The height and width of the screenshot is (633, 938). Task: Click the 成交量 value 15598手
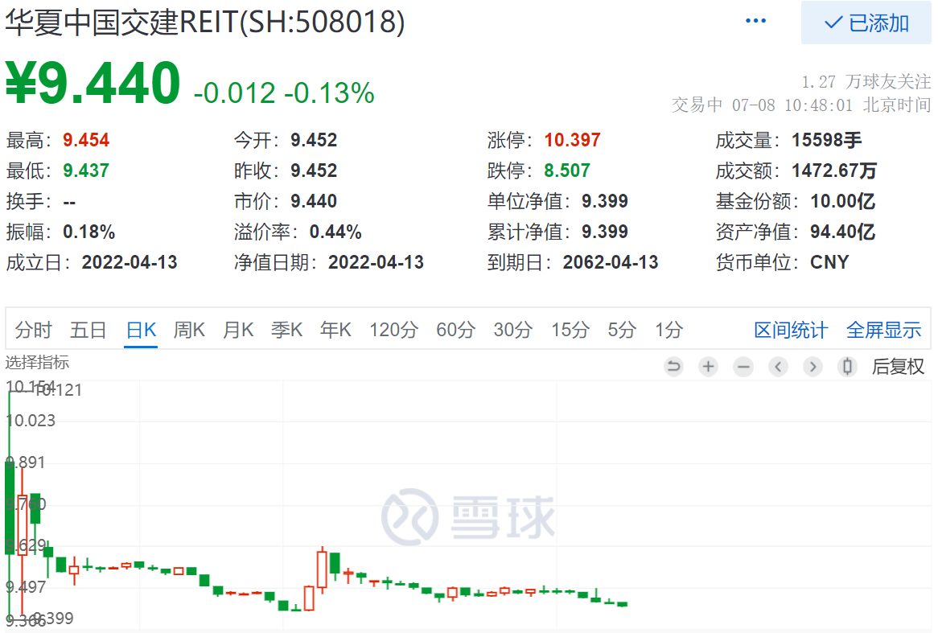(827, 140)
